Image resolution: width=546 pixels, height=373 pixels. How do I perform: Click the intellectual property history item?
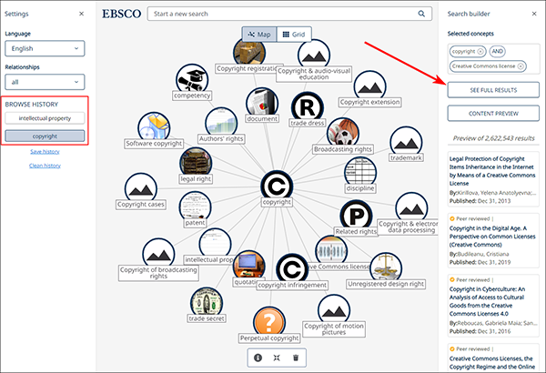click(x=45, y=118)
